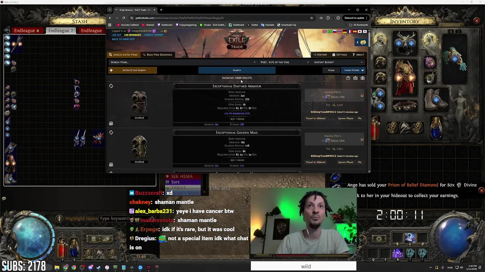Open the Download Clip bookmark
Viewport: 485px width, 272px height.
[x=287, y=25]
